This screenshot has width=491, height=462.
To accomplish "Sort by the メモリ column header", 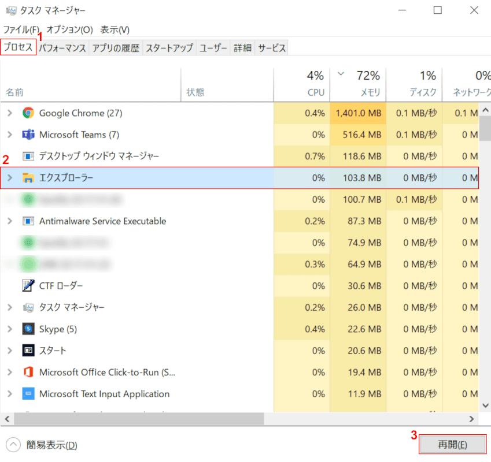I will click(x=357, y=85).
